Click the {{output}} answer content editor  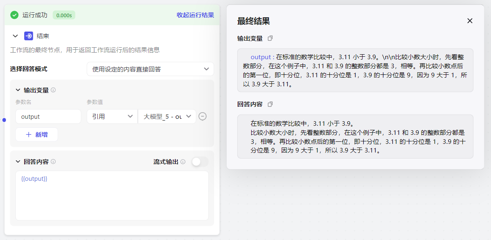click(112, 196)
